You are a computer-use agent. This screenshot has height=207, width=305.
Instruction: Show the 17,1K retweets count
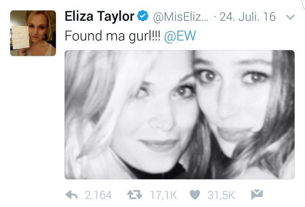163,195
